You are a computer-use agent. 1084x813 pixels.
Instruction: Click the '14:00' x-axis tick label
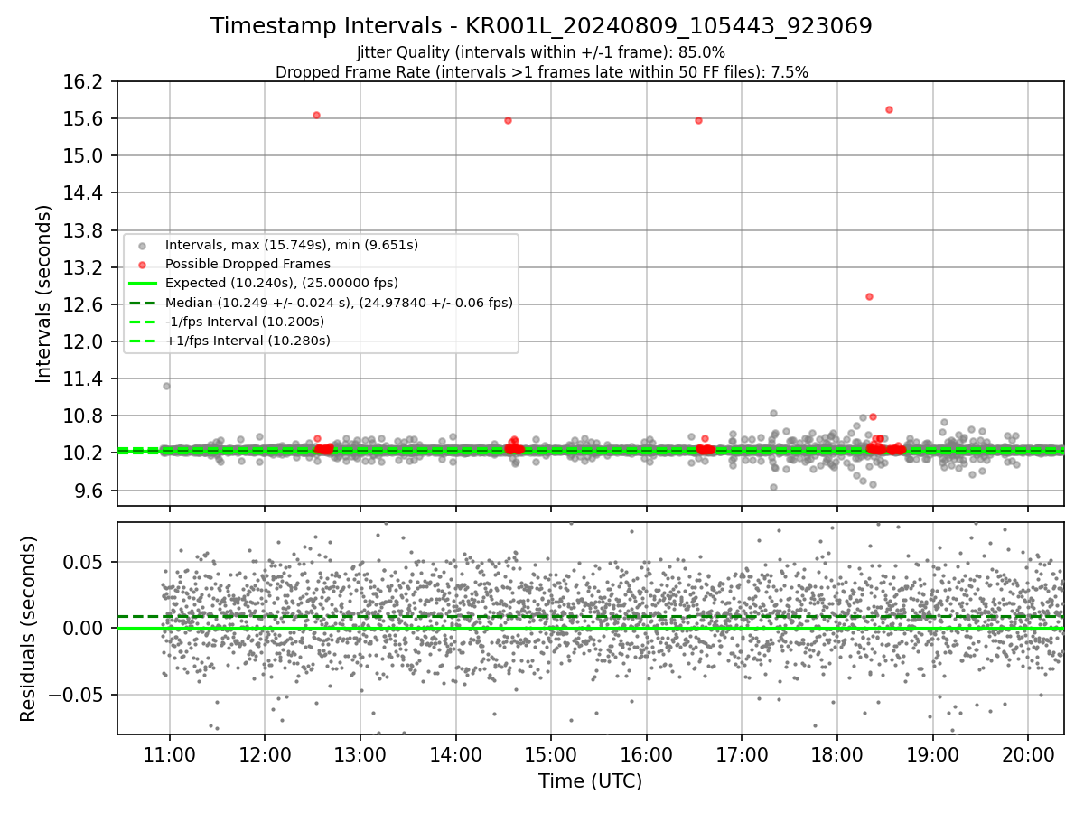(455, 754)
